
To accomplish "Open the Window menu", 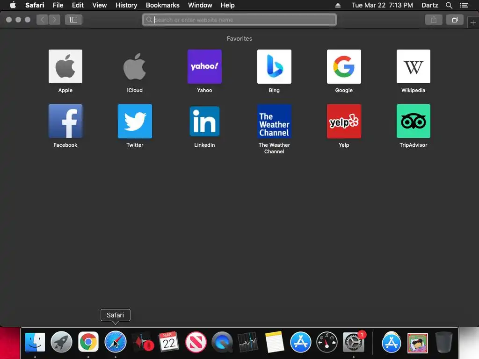I will click(200, 5).
